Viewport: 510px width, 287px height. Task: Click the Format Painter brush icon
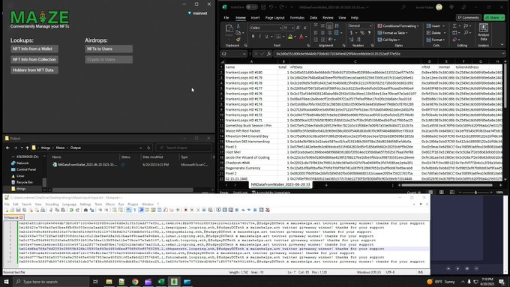[238, 39]
